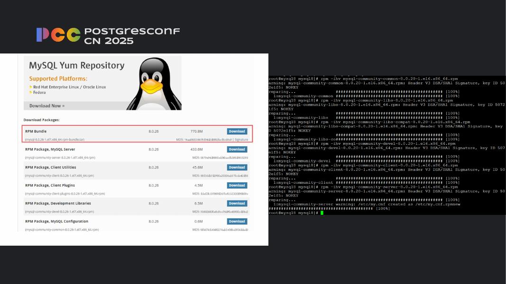Download the Development Libraries RPM package
Image resolution: width=506 pixels, height=284 pixels.
[237, 204]
